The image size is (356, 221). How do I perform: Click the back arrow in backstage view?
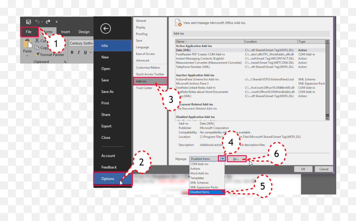click(x=106, y=28)
